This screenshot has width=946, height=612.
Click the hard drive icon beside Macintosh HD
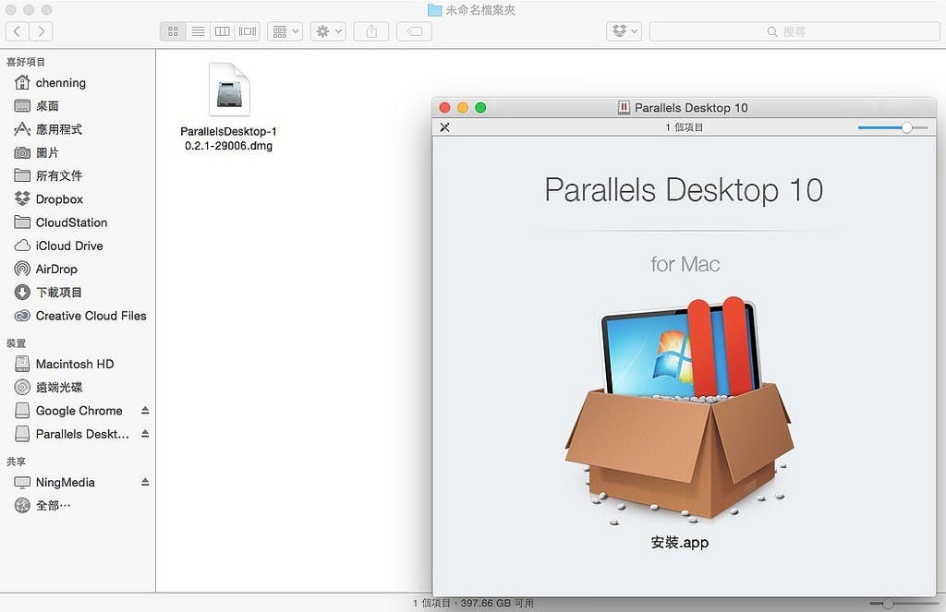22,364
